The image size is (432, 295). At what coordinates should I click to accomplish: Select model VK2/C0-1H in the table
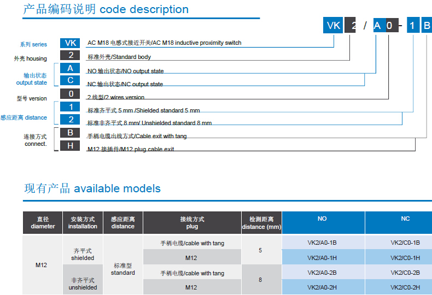click(x=405, y=257)
